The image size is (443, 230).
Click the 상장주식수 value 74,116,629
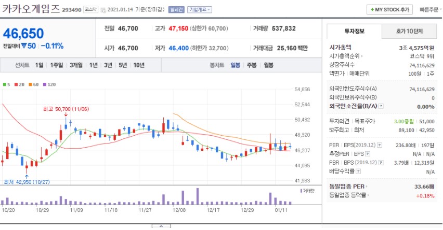coord(422,65)
